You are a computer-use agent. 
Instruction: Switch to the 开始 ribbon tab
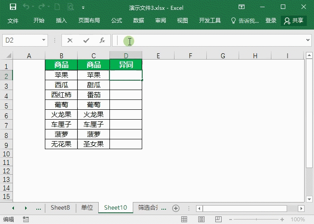pyautogui.click(x=39, y=21)
